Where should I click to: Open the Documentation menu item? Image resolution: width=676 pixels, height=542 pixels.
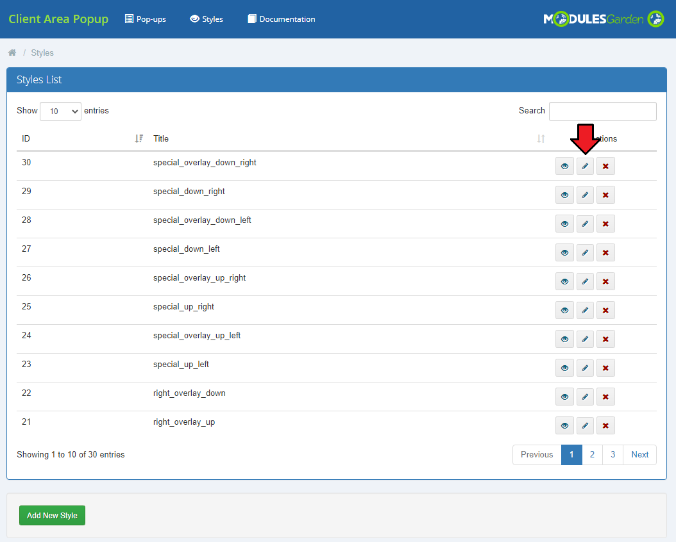coord(282,19)
